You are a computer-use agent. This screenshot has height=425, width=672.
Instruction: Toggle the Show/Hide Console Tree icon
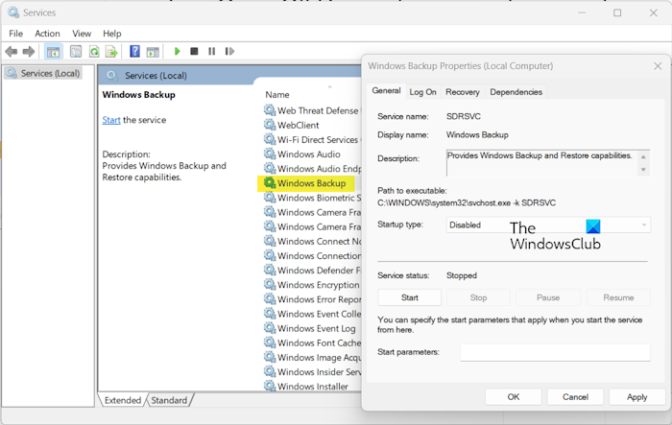tap(53, 52)
